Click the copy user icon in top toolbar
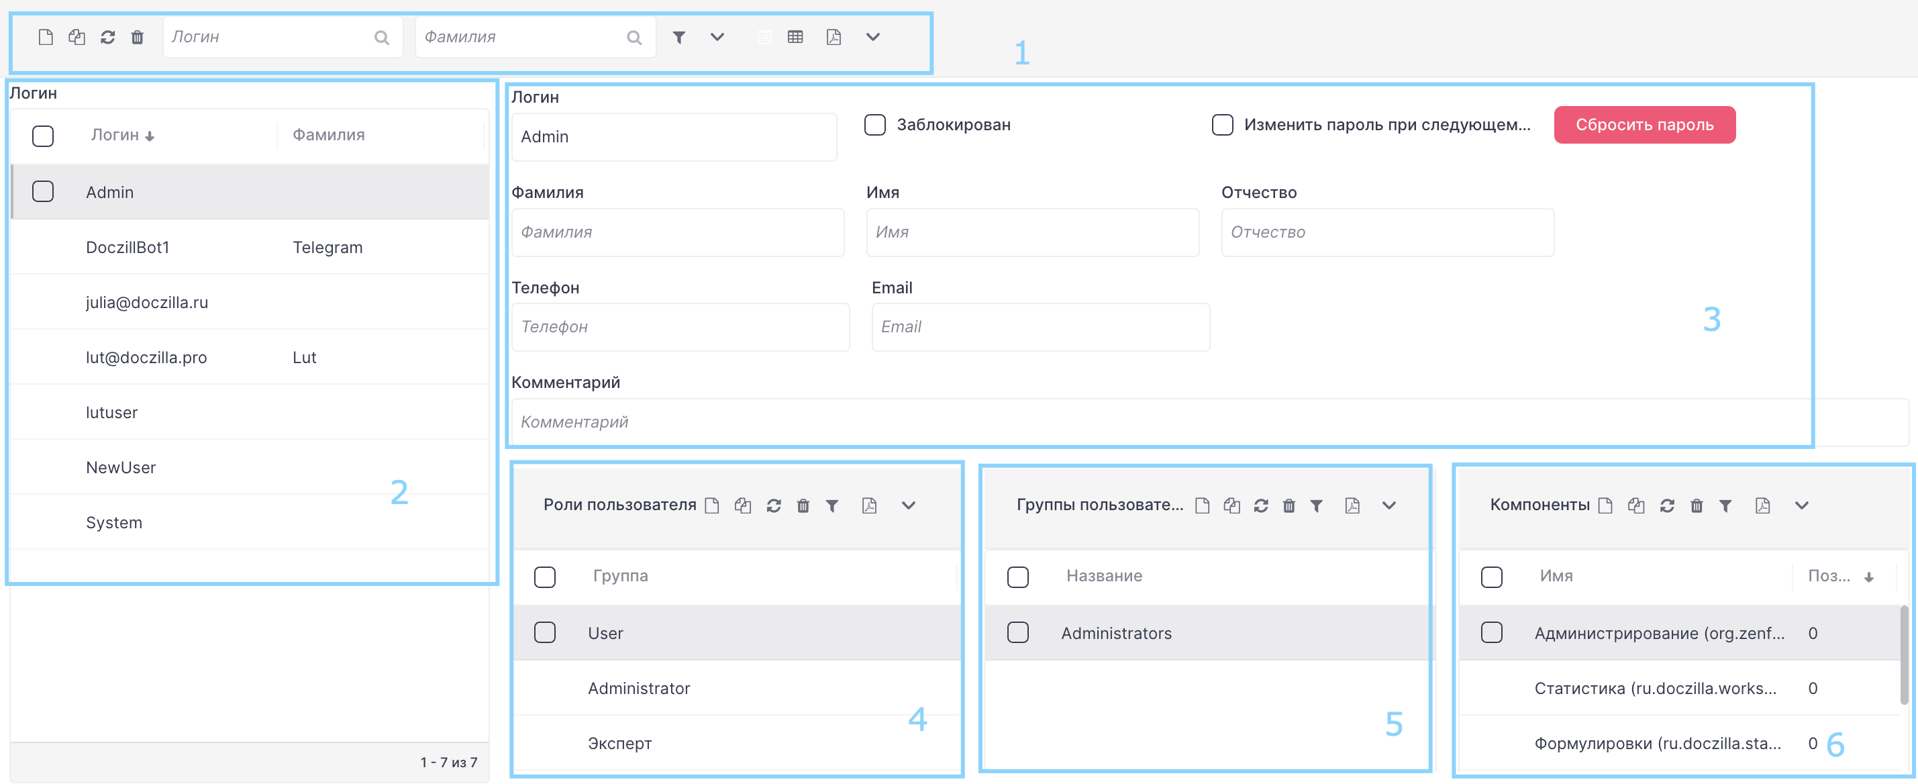The height and width of the screenshot is (784, 1918). [x=77, y=37]
